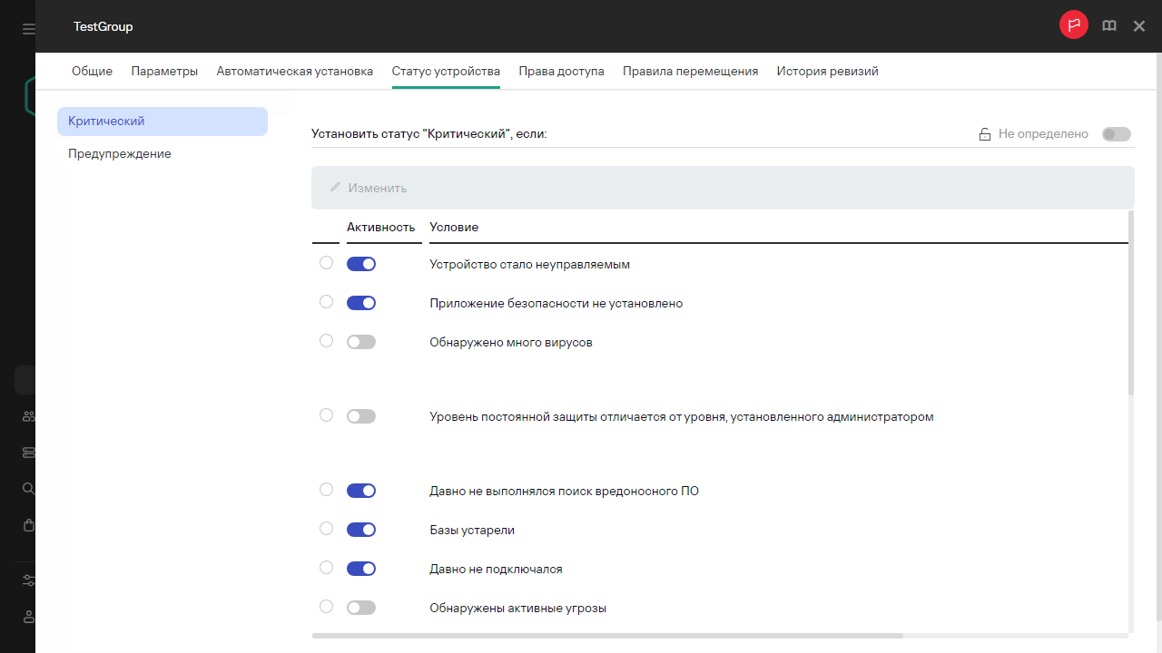Select radio button for Базы устарели
This screenshot has width=1162, height=653.
(x=327, y=529)
